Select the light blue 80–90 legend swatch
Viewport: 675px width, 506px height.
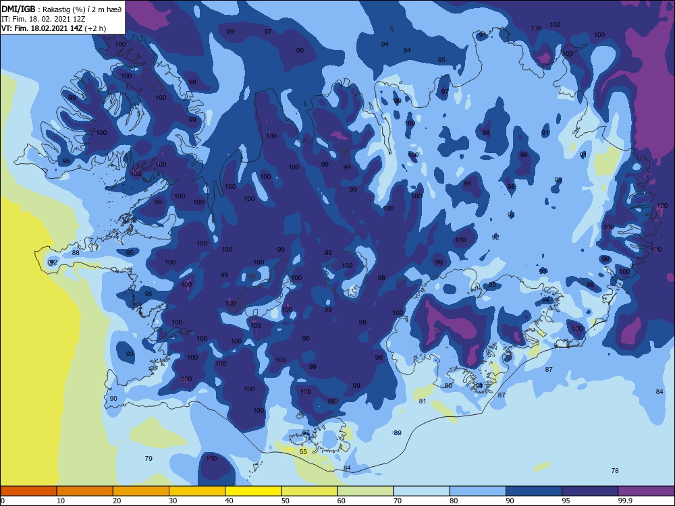477,491
